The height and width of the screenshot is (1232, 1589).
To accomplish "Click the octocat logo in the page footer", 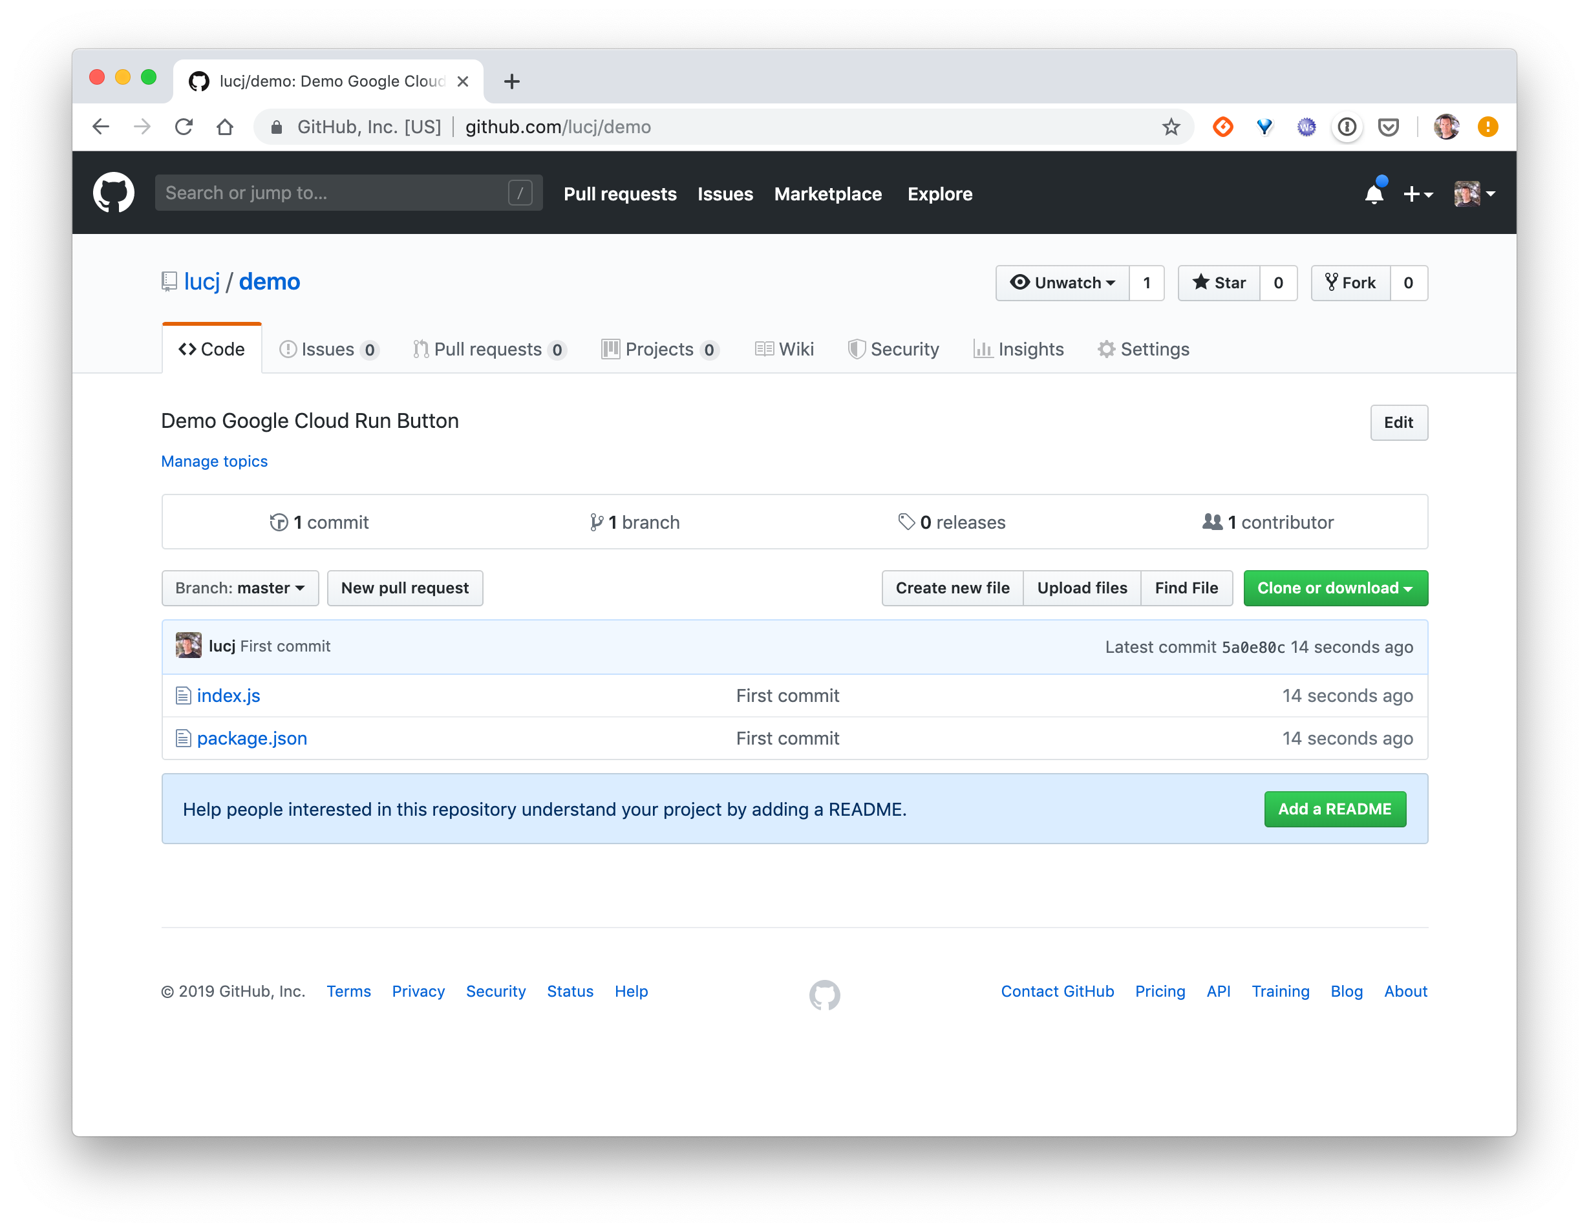I will [x=824, y=995].
